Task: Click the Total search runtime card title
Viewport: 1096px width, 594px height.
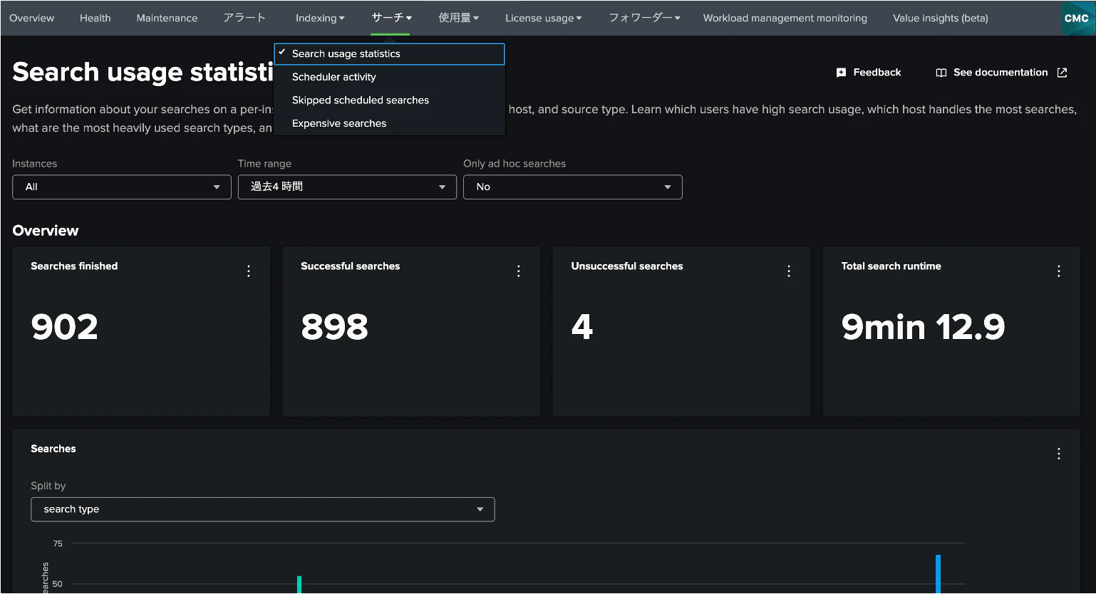Action: pyautogui.click(x=891, y=266)
